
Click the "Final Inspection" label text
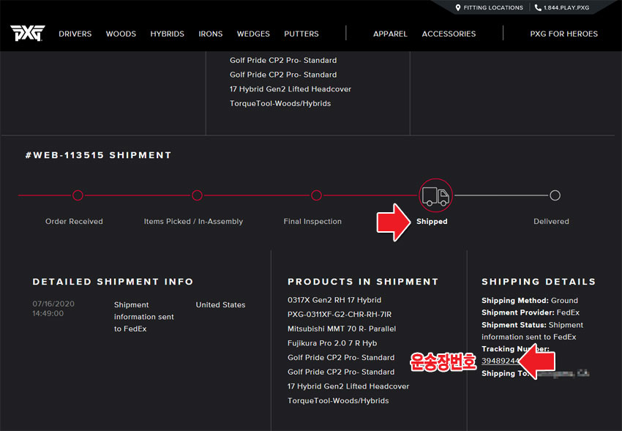[x=312, y=222]
